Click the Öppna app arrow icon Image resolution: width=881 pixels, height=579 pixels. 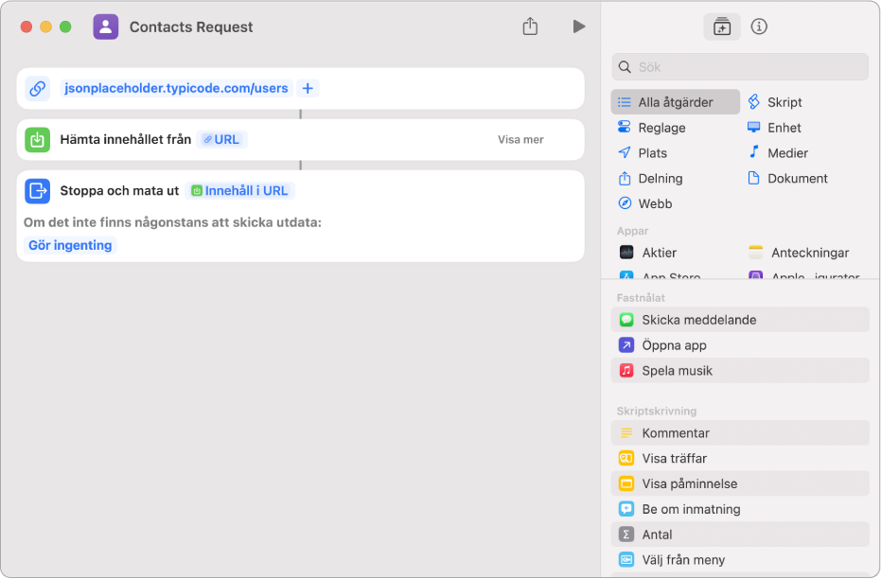click(x=626, y=344)
